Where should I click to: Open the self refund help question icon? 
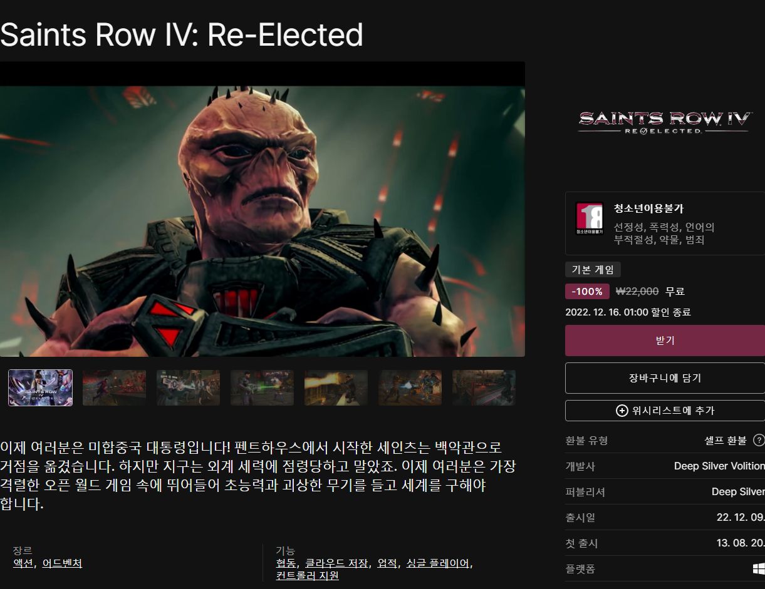[759, 440]
